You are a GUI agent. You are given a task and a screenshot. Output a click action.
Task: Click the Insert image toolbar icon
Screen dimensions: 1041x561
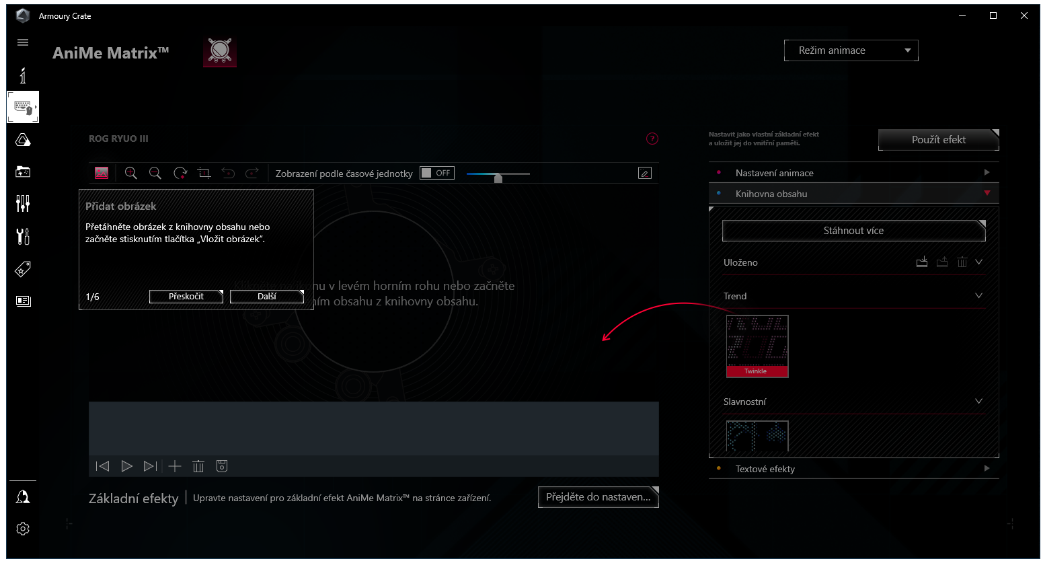coord(102,173)
